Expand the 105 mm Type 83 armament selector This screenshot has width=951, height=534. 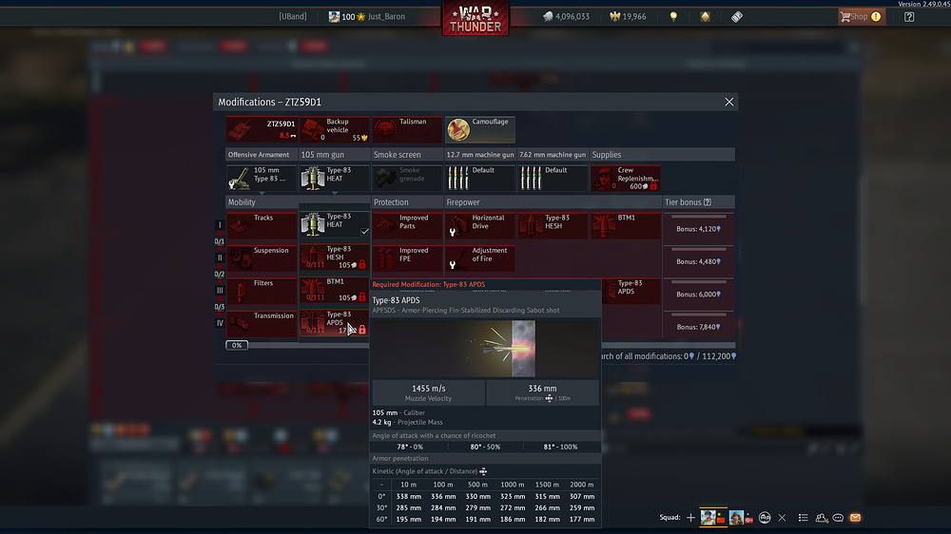click(261, 178)
